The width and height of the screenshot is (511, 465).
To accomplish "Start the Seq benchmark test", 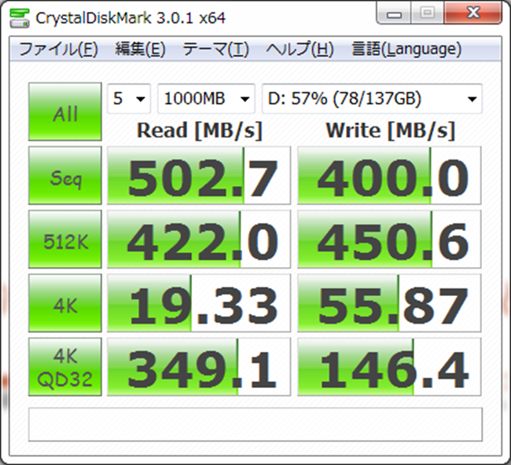I will [x=65, y=175].
